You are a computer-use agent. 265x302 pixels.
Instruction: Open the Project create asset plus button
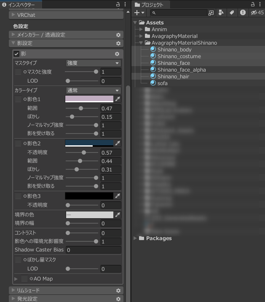(x=139, y=13)
